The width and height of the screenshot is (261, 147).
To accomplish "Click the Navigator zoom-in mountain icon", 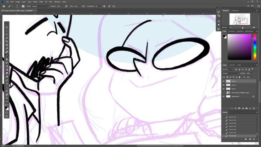I will tap(254, 27).
